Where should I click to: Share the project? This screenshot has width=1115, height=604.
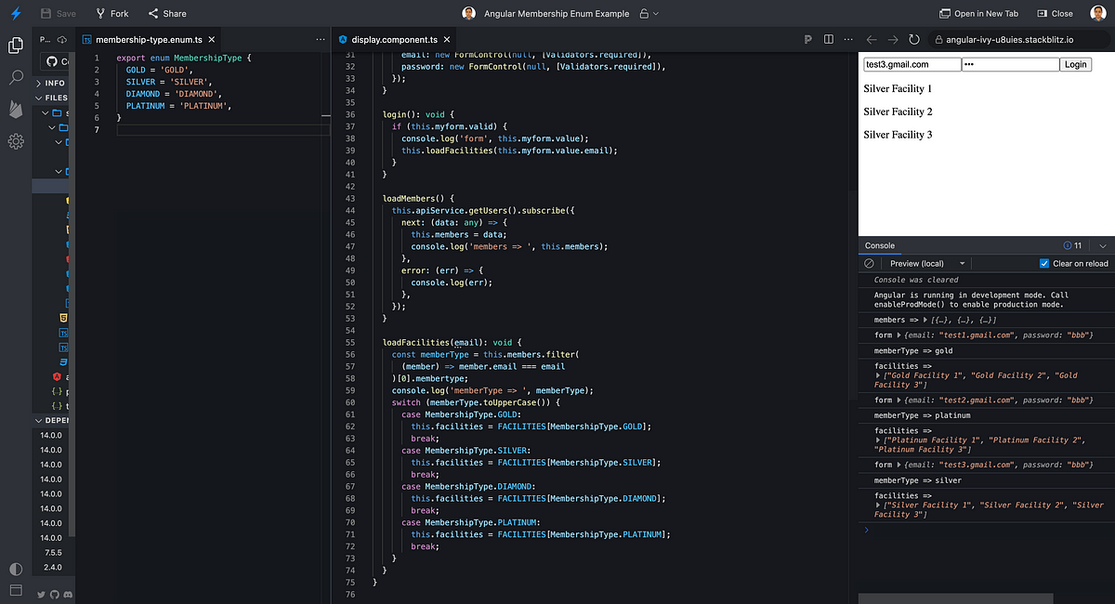167,14
